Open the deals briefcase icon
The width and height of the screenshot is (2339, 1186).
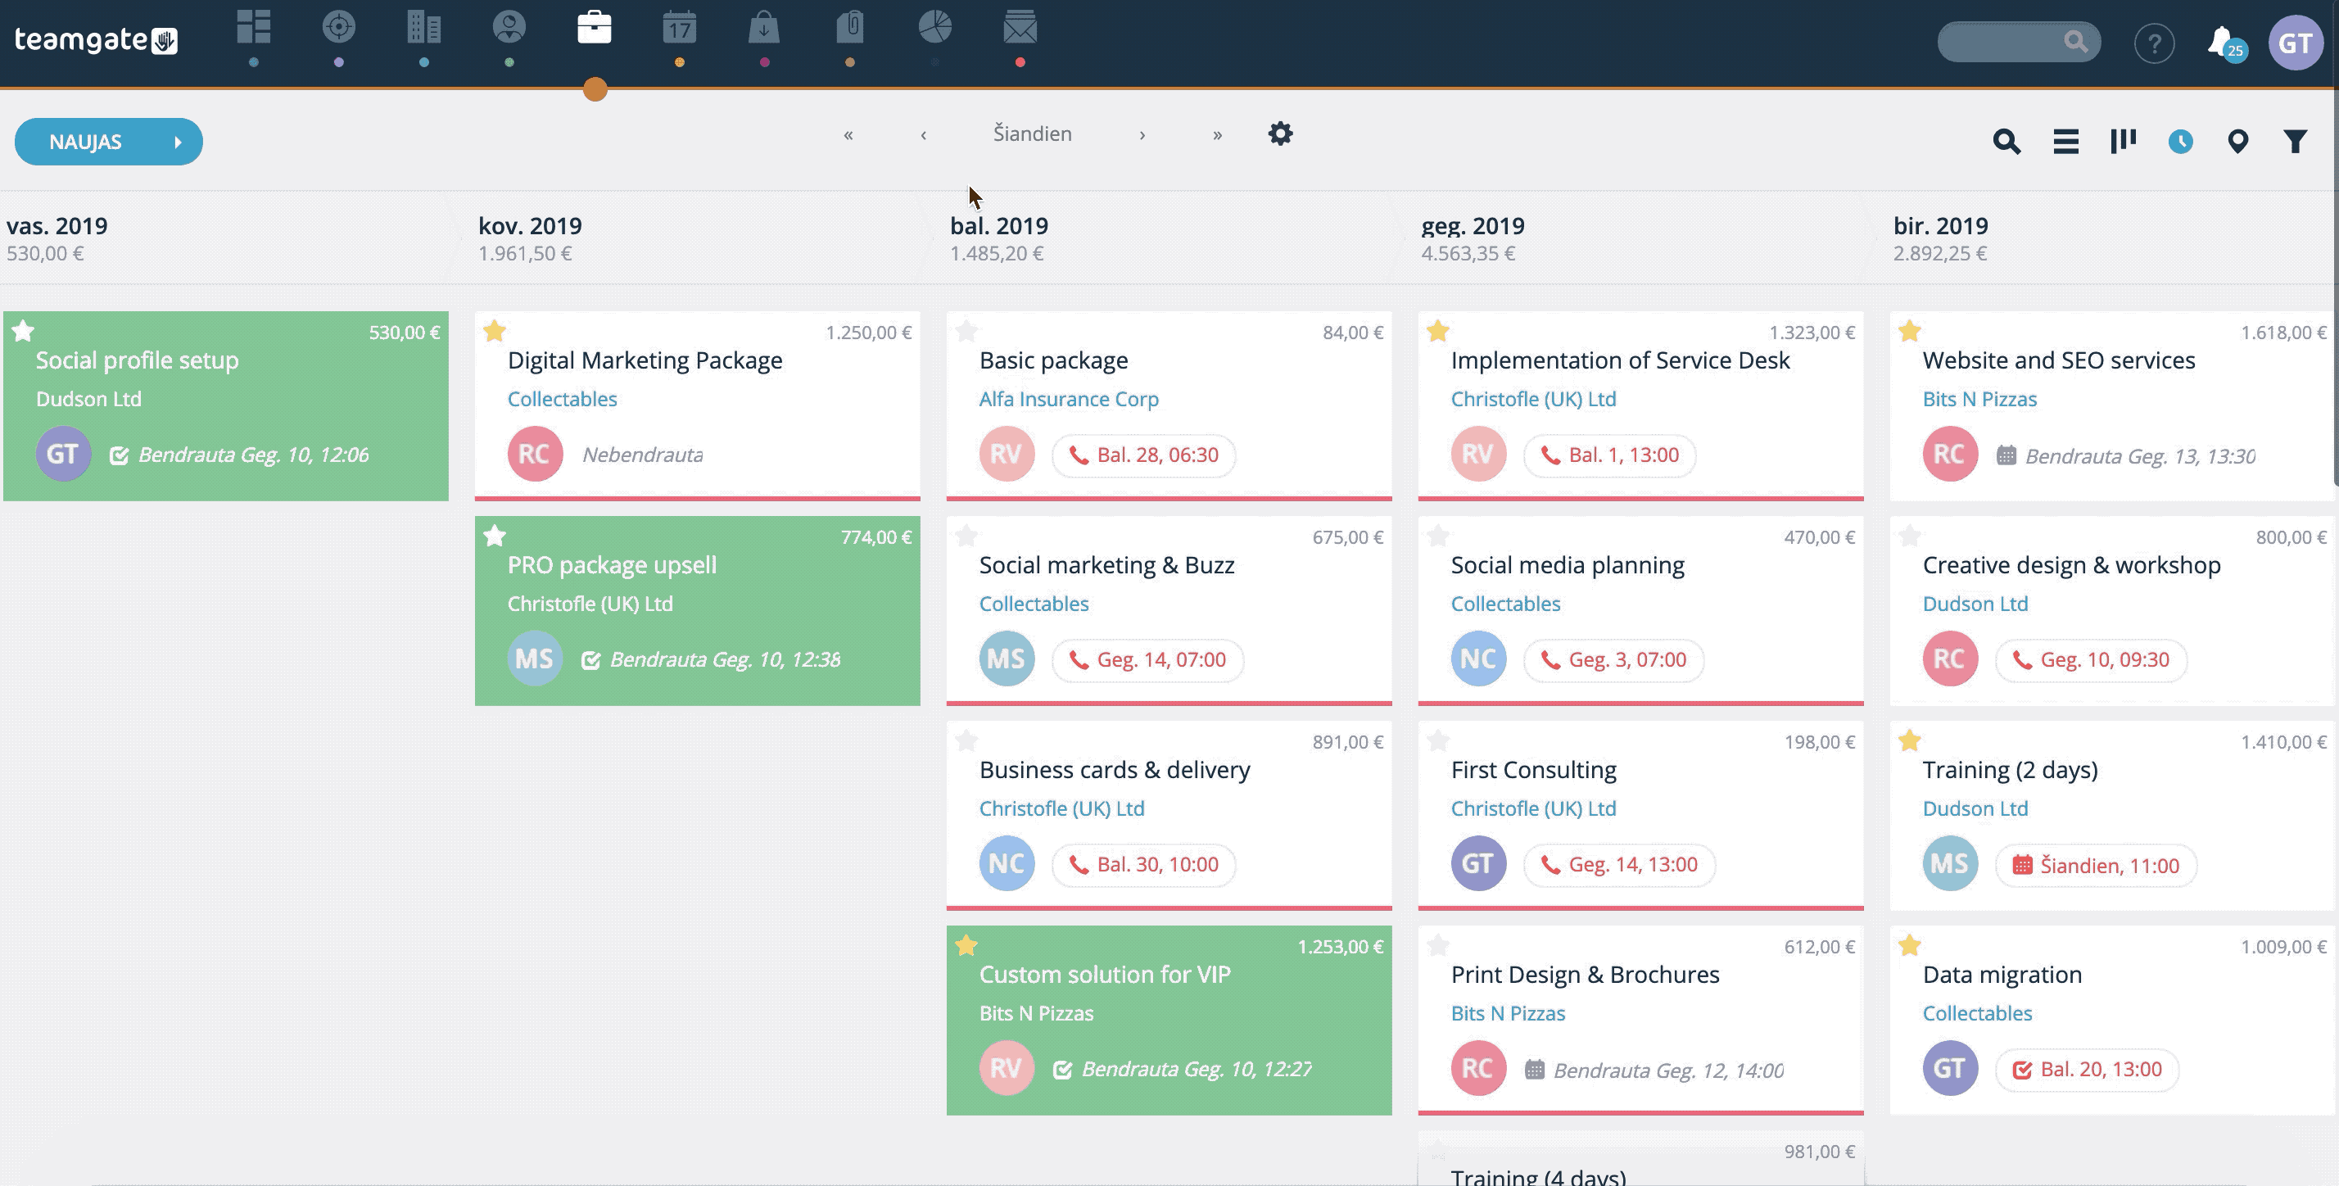(595, 27)
